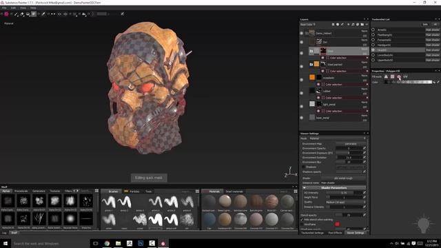Select the Eraser tool in toolbar
This screenshot has width=441, height=248.
(22, 14)
